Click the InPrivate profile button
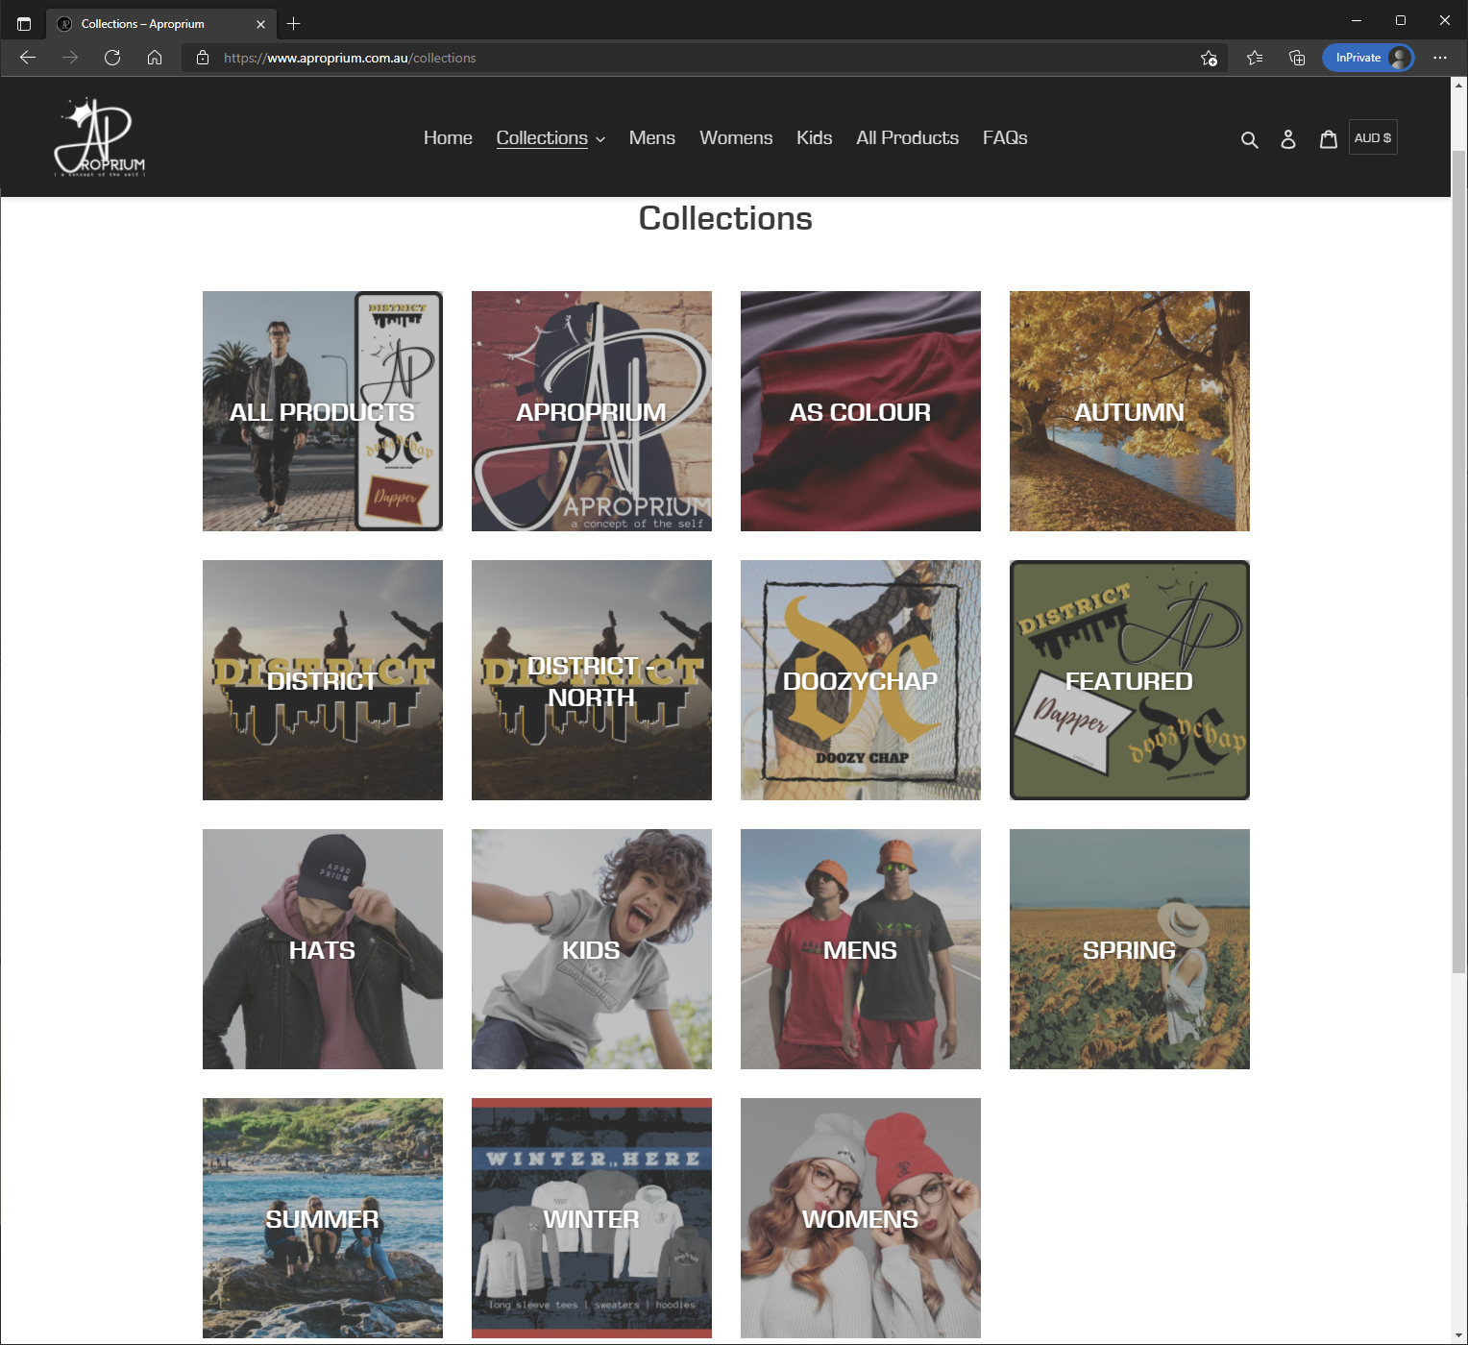The image size is (1468, 1345). click(1368, 58)
